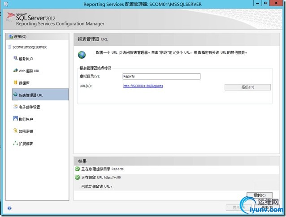Image resolution: width=286 pixels, height=217 pixels.
Task: Open the http://SCOM01:80/Reports link
Action: point(143,86)
